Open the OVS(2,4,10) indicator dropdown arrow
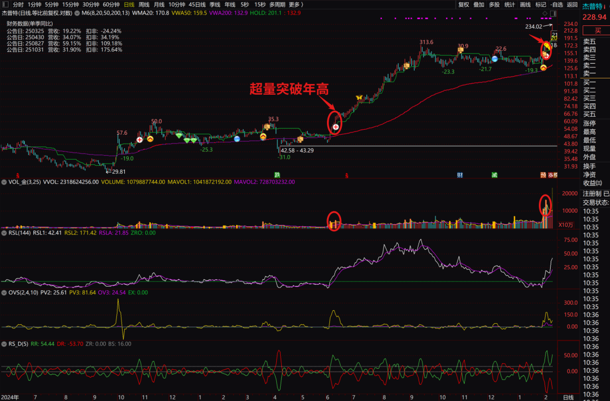 pyautogui.click(x=4, y=293)
